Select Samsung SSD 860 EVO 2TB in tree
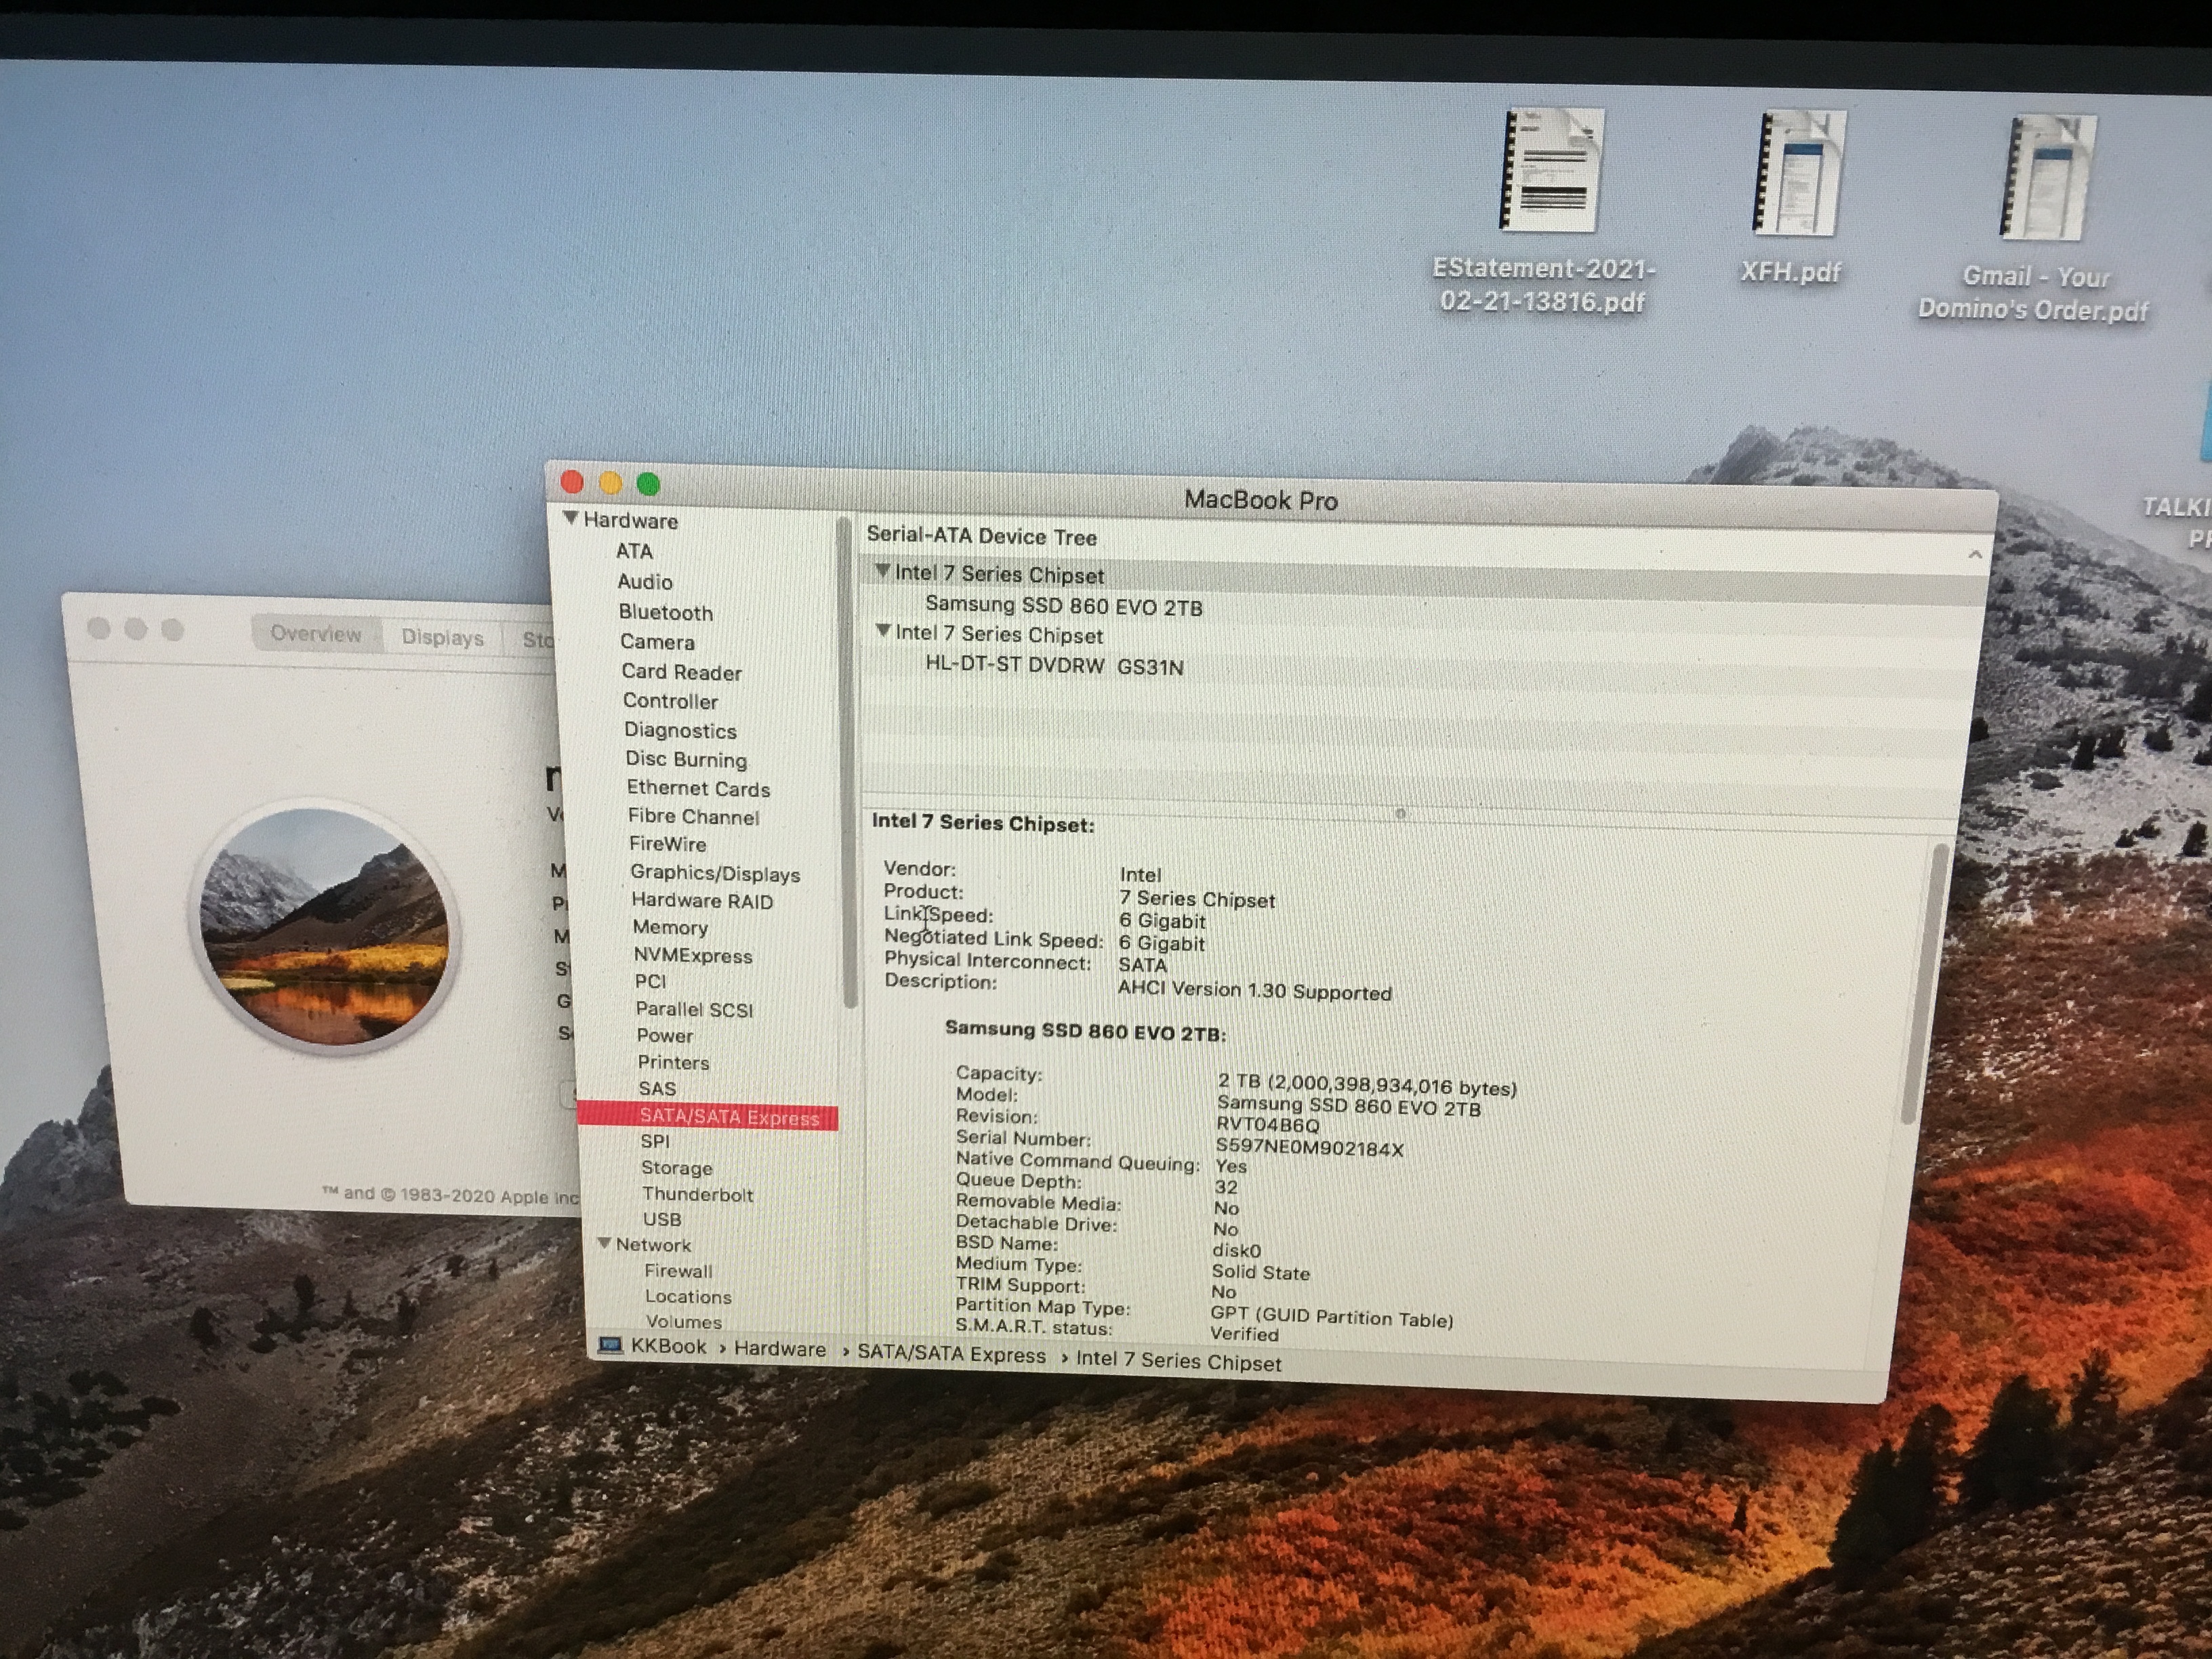This screenshot has width=2212, height=1659. 1063,606
